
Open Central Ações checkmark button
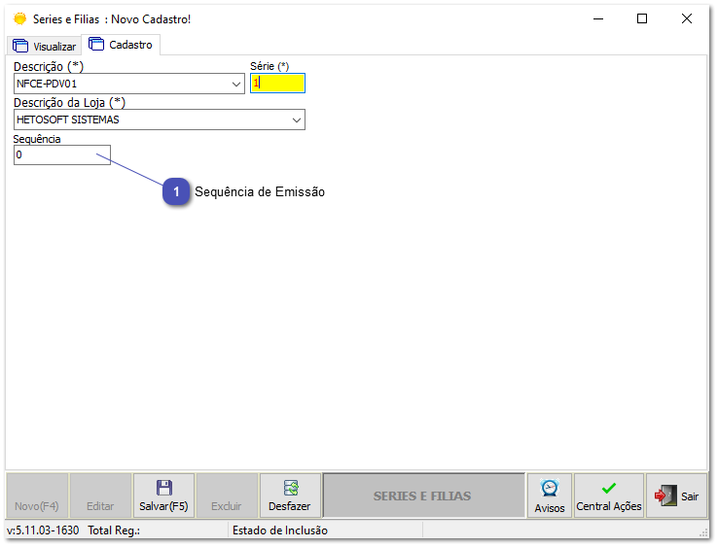(x=609, y=496)
